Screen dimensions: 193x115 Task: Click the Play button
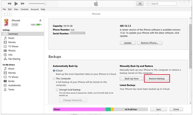click(x=16, y=4)
